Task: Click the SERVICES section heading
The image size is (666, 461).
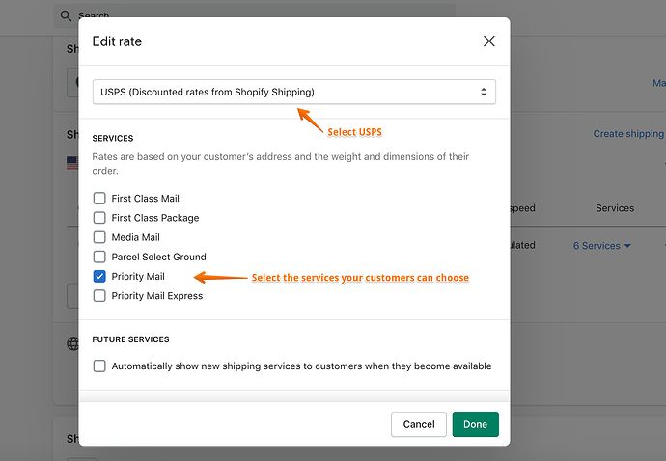Action: (113, 139)
